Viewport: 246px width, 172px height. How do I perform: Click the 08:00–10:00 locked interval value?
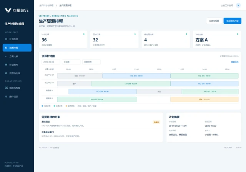pos(210,126)
